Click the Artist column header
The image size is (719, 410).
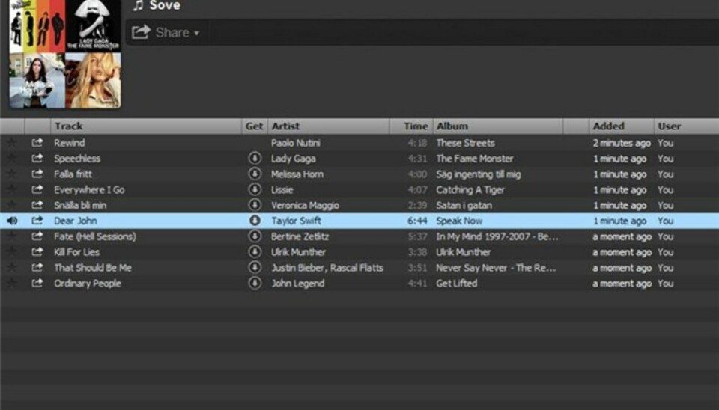tap(285, 126)
